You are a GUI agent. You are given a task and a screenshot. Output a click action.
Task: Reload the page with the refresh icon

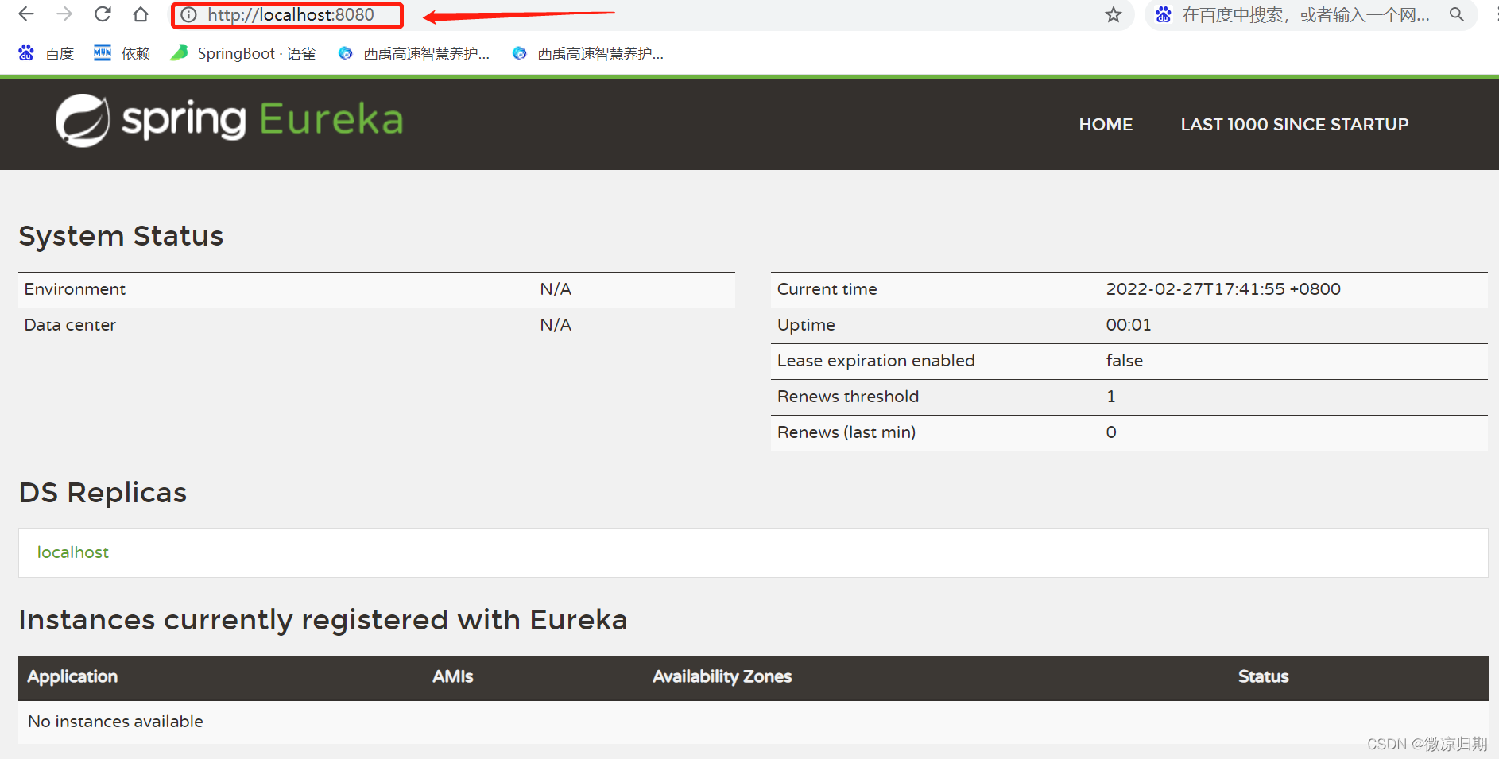[103, 14]
